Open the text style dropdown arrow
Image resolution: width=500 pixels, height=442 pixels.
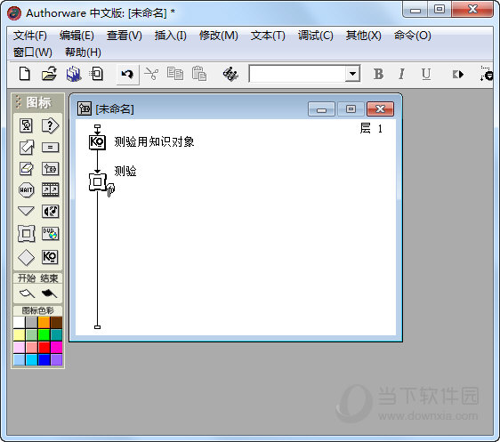[x=352, y=74]
